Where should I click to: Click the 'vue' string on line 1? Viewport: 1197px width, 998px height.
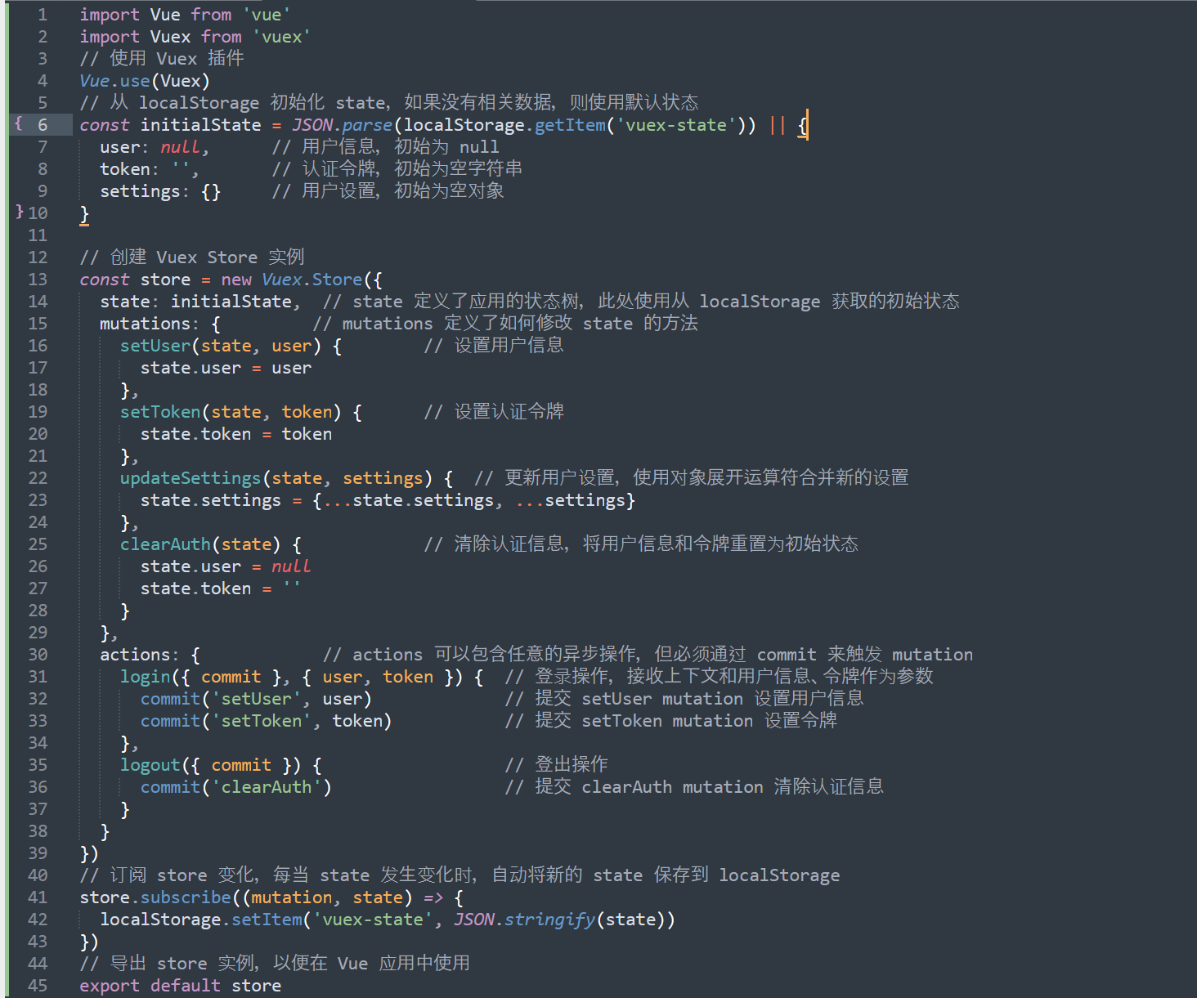coord(267,15)
